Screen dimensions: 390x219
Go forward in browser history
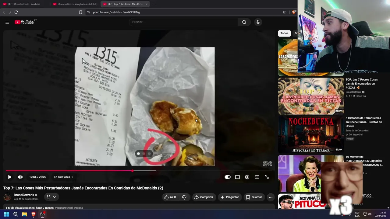pyautogui.click(x=10, y=12)
